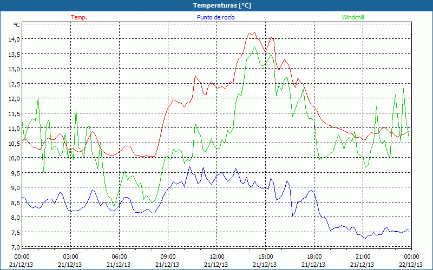Select the green Windchill legend label
This screenshot has width=433, height=270.
tap(353, 17)
